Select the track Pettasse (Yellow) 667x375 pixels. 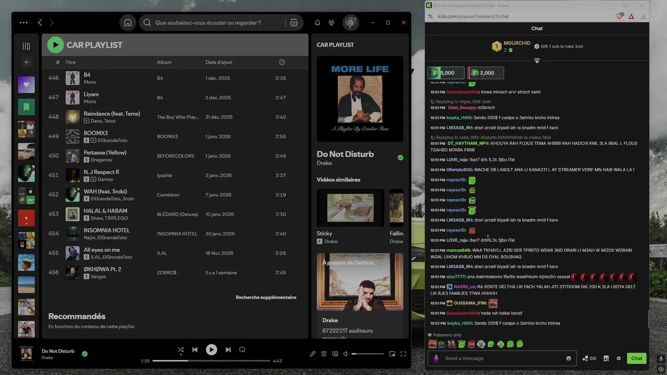[175, 156]
